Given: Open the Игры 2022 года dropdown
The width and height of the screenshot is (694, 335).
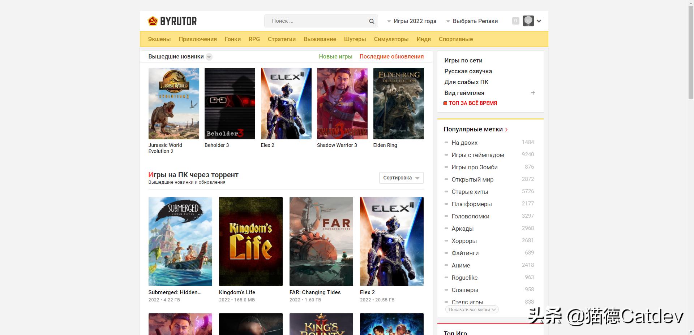Looking at the screenshot, I should pyautogui.click(x=412, y=21).
